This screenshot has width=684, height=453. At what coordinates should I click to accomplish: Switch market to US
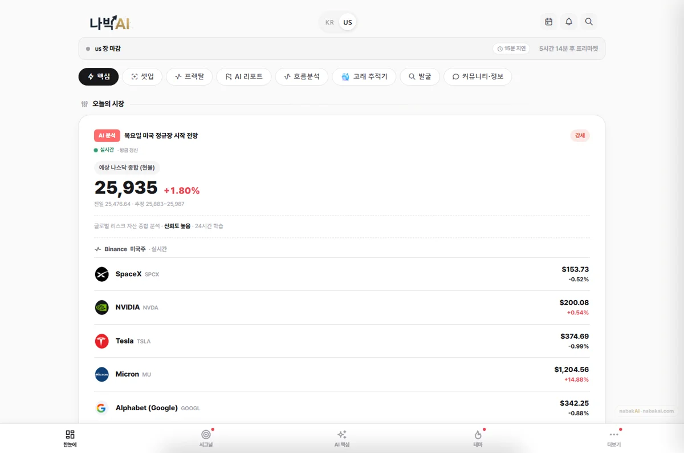coord(348,22)
